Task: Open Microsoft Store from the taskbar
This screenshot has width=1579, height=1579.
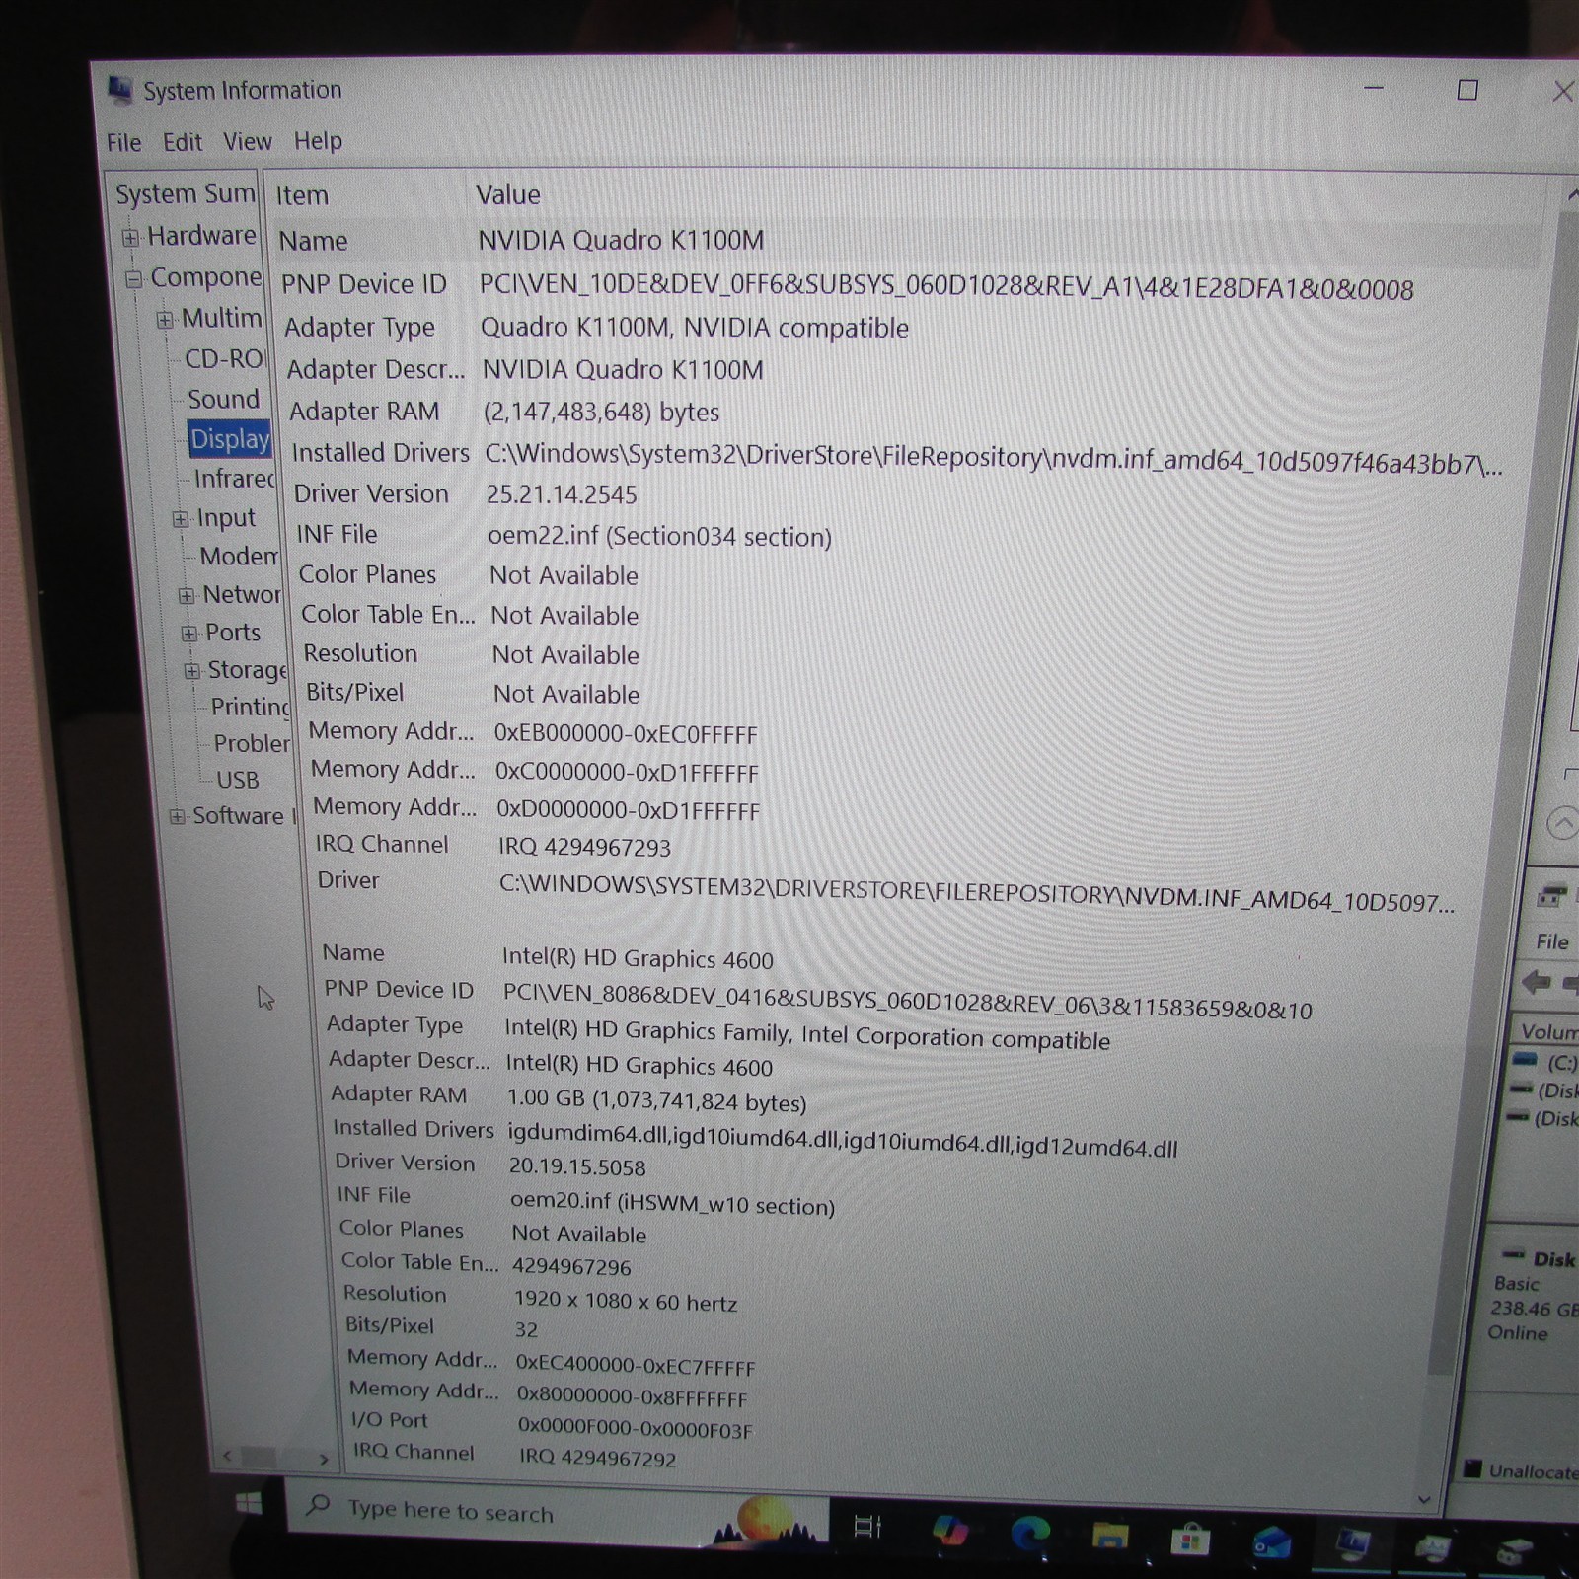Action: pyautogui.click(x=1190, y=1540)
